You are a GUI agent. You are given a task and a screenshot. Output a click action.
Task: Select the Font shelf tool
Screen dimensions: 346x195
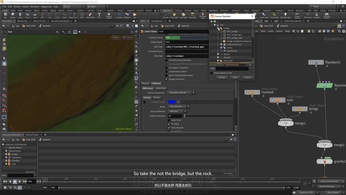99,15
